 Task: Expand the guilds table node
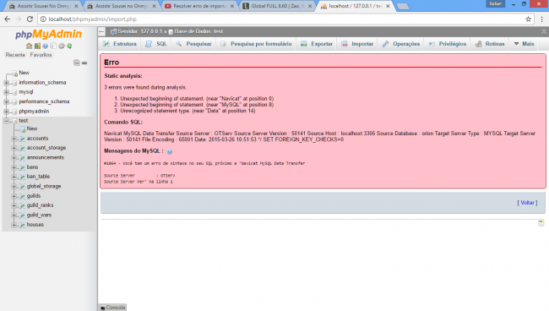pos(14,196)
